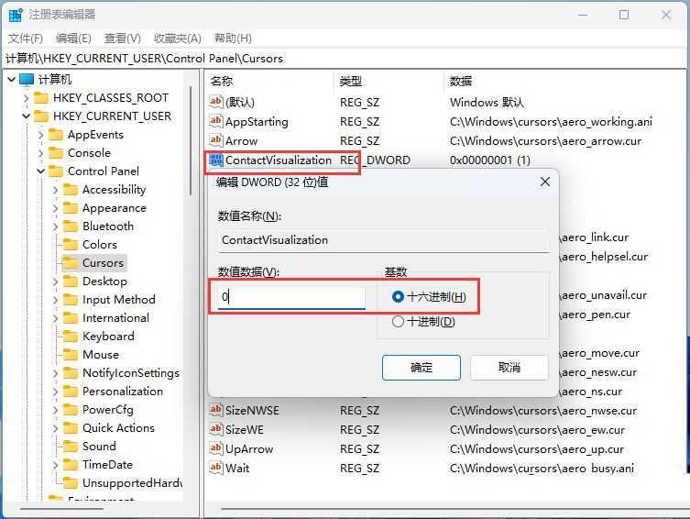
Task: Click the string icon beside SizeWE
Action: [x=215, y=430]
